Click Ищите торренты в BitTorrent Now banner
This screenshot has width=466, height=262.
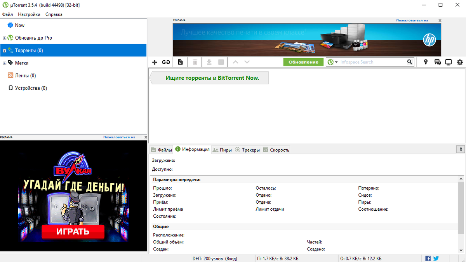tap(209, 78)
